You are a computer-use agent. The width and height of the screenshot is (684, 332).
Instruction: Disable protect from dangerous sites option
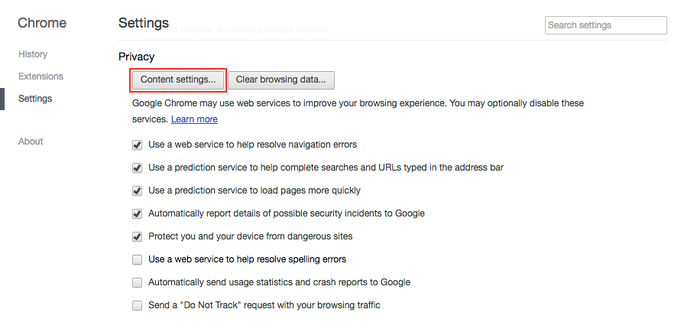coord(137,237)
